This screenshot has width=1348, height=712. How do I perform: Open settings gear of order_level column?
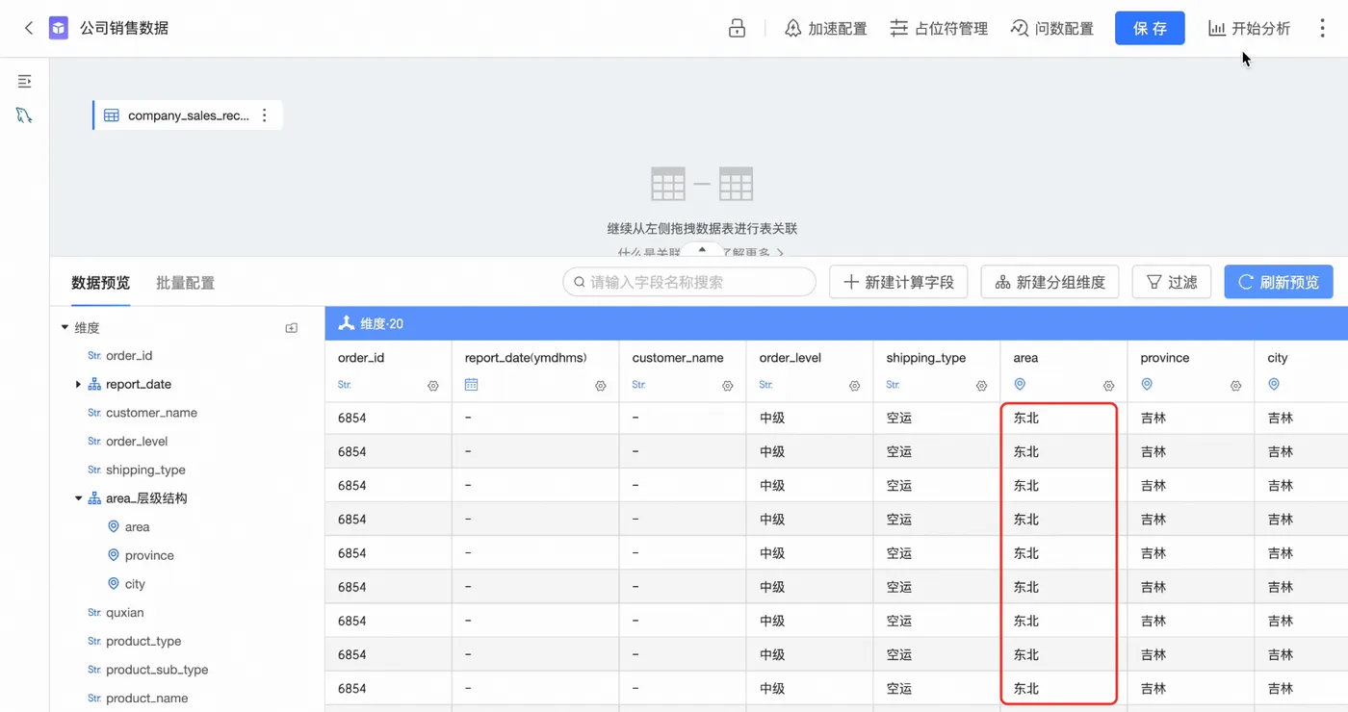click(855, 386)
